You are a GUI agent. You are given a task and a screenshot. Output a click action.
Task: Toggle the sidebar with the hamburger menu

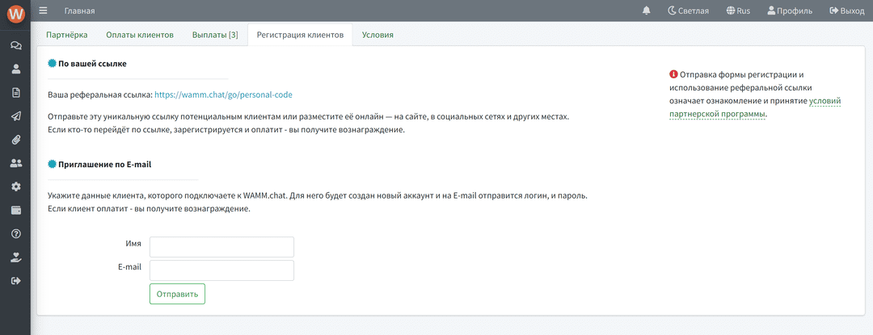point(43,11)
